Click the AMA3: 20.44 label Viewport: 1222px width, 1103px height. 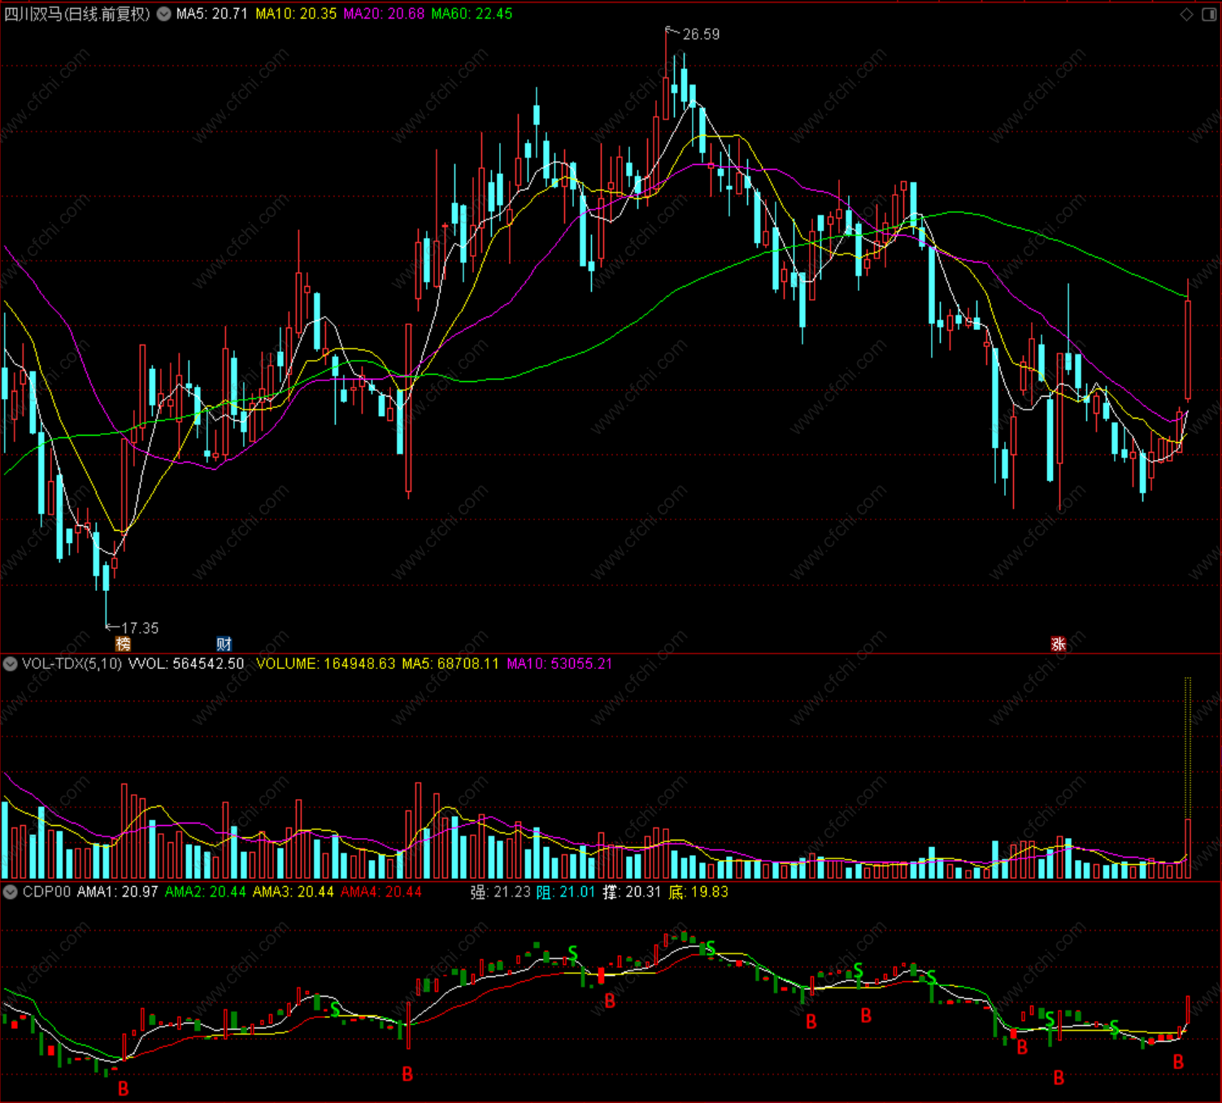[294, 892]
